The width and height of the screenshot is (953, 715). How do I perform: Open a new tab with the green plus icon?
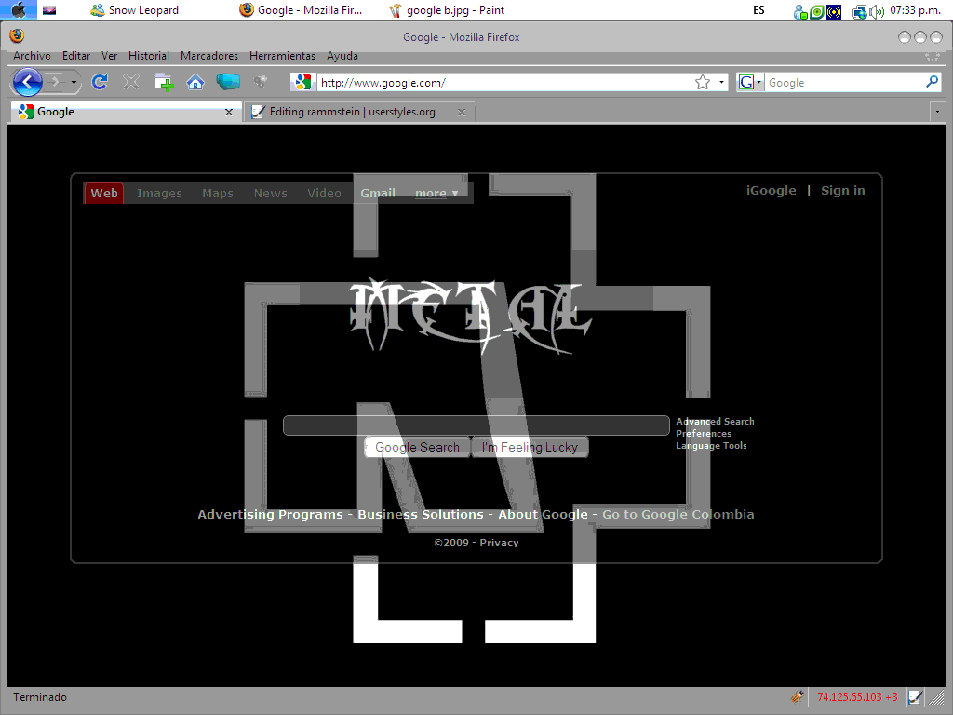click(164, 82)
